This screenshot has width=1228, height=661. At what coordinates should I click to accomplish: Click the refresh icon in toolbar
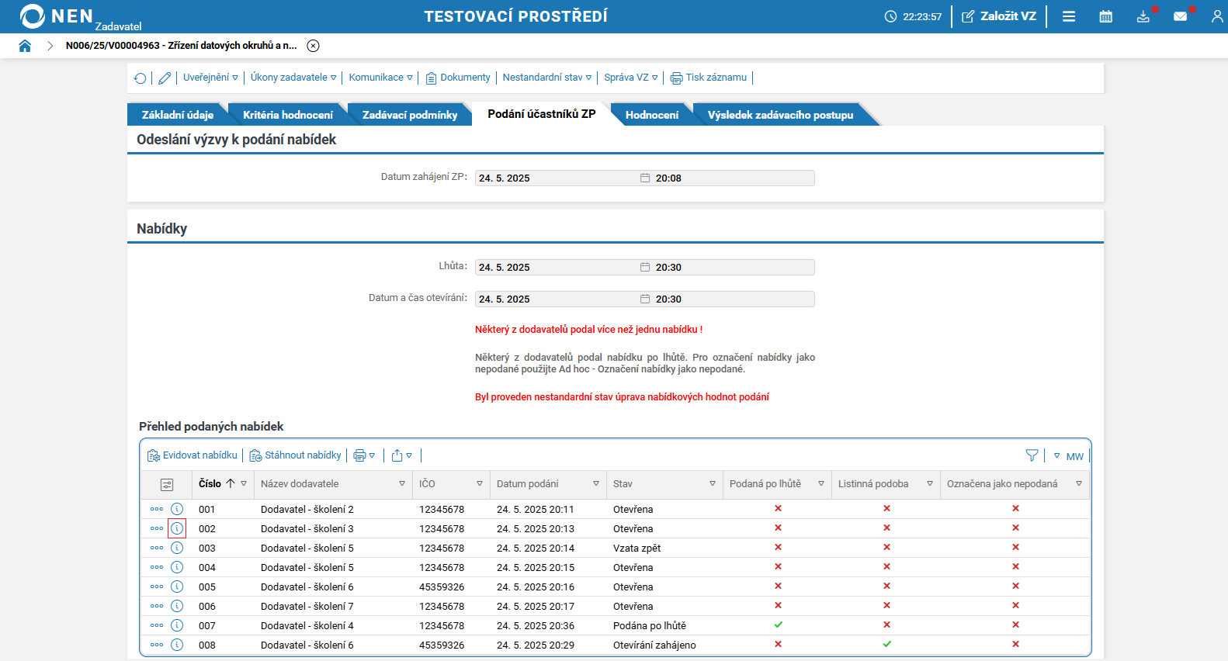coord(140,78)
